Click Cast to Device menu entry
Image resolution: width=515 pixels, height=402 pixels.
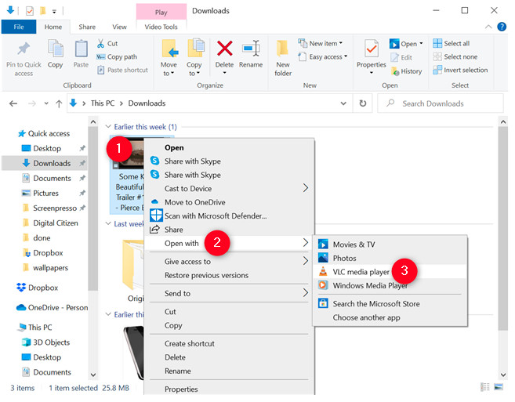pos(229,189)
